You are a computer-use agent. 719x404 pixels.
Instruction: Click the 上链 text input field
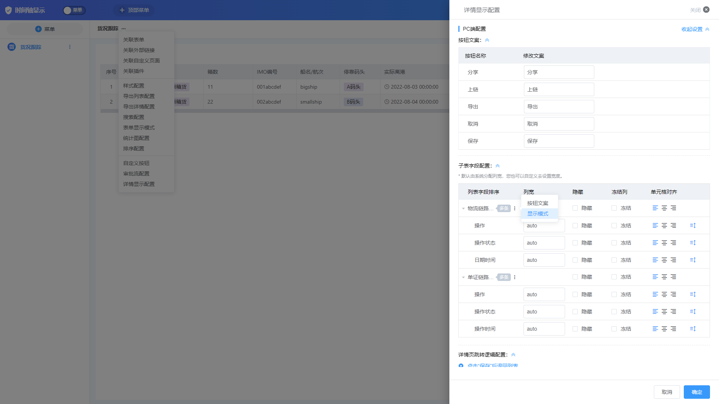pos(559,89)
